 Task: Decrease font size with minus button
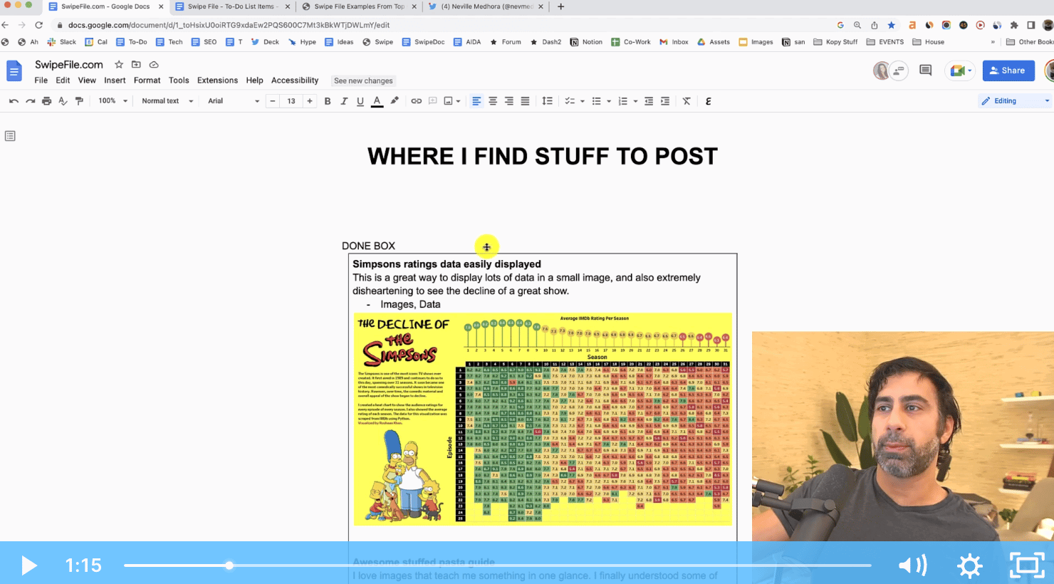tap(273, 101)
